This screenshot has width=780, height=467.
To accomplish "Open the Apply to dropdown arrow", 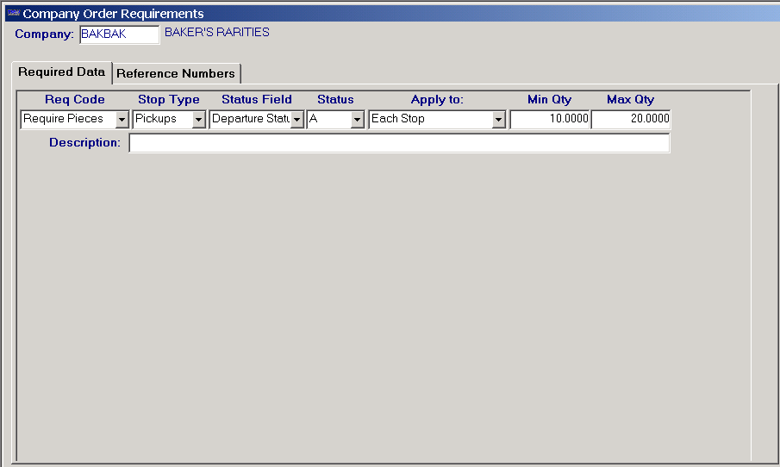I will click(498, 120).
